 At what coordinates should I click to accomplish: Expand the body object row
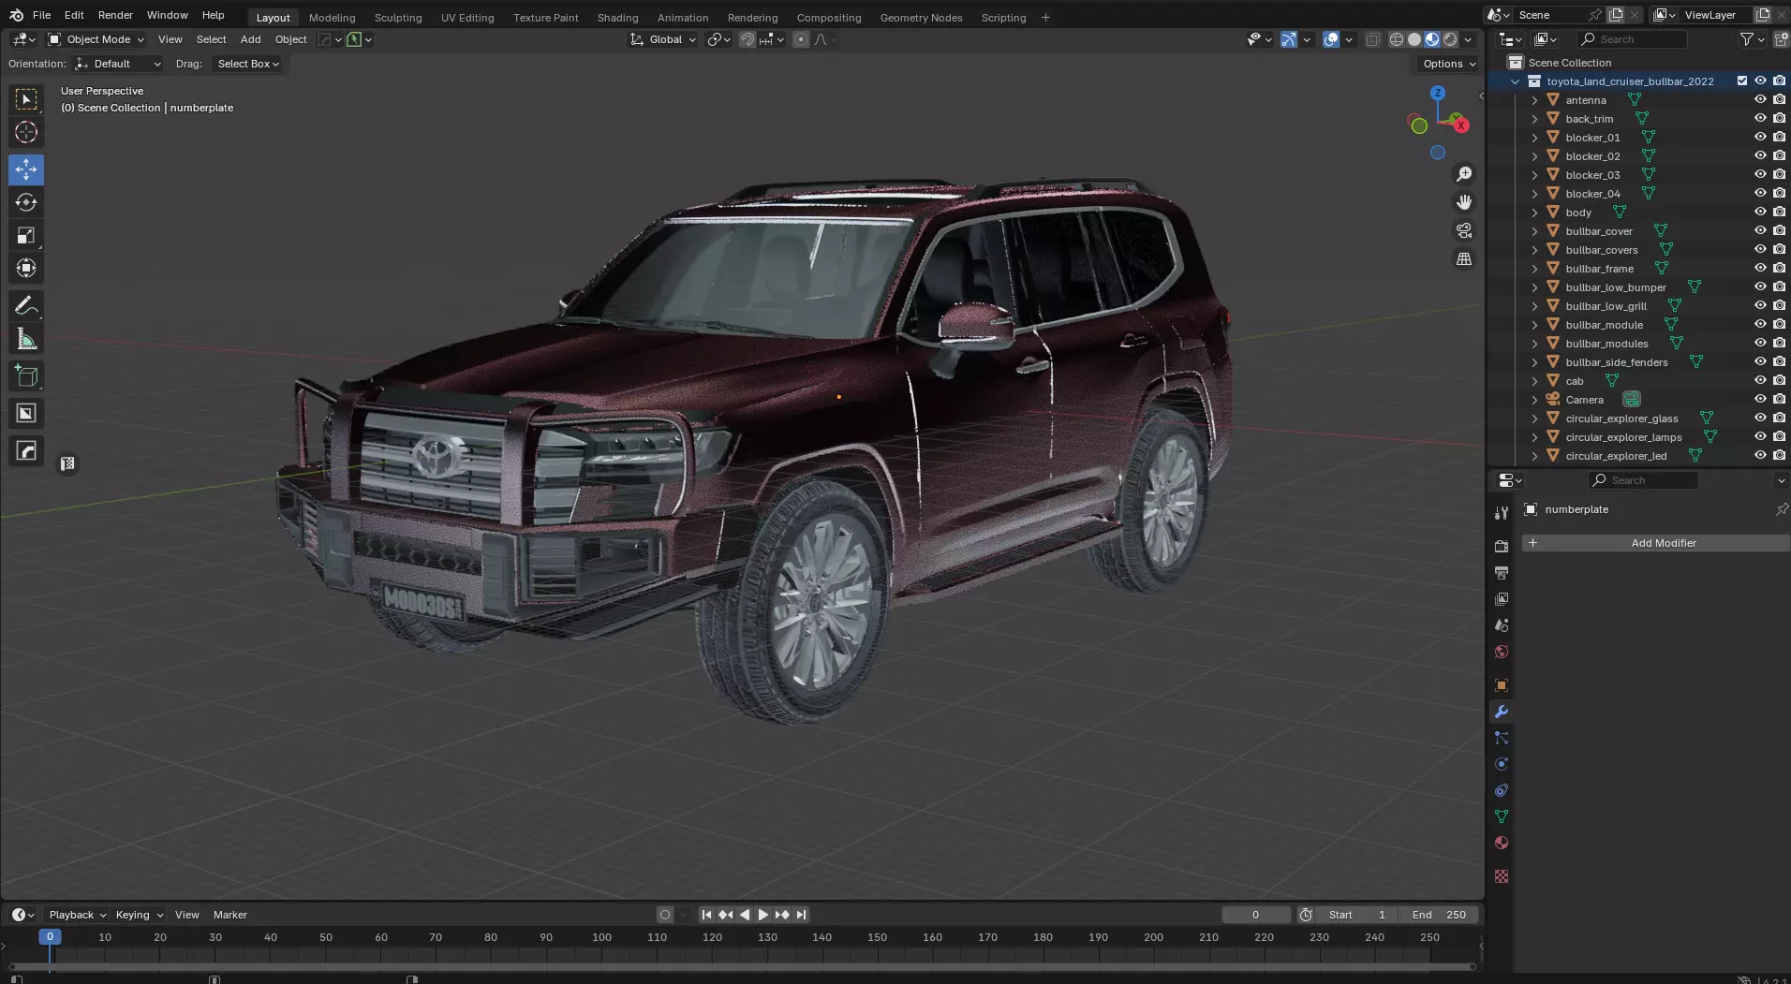1534,213
